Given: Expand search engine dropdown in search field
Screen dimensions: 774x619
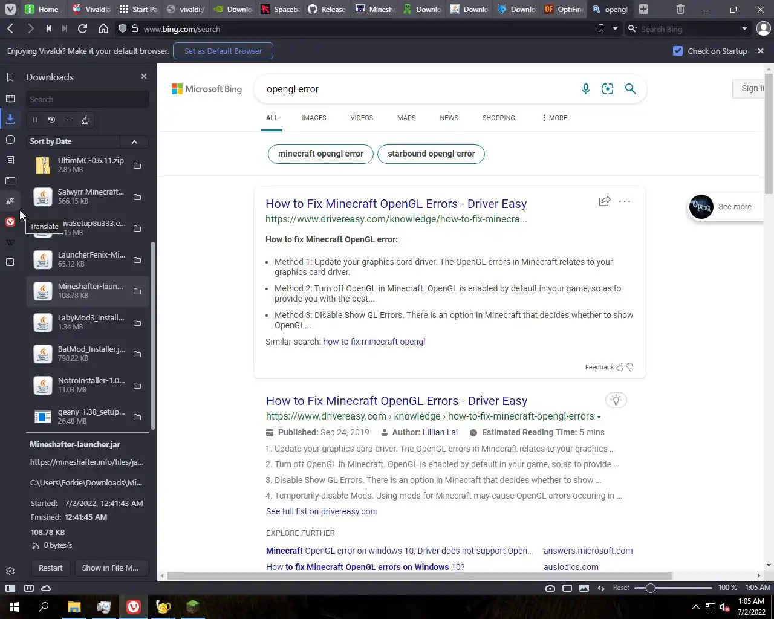Looking at the screenshot, I should point(744,28).
